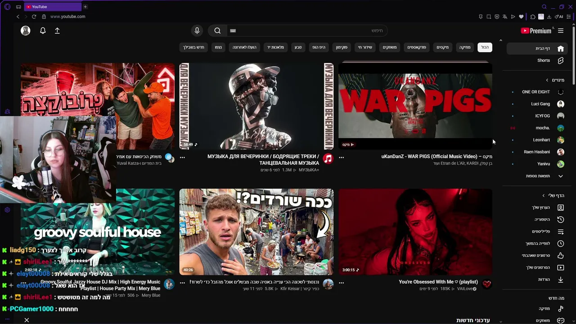The width and height of the screenshot is (576, 324).
Task: Select the 'פודקאסטים' filter chip
Action: point(417,47)
